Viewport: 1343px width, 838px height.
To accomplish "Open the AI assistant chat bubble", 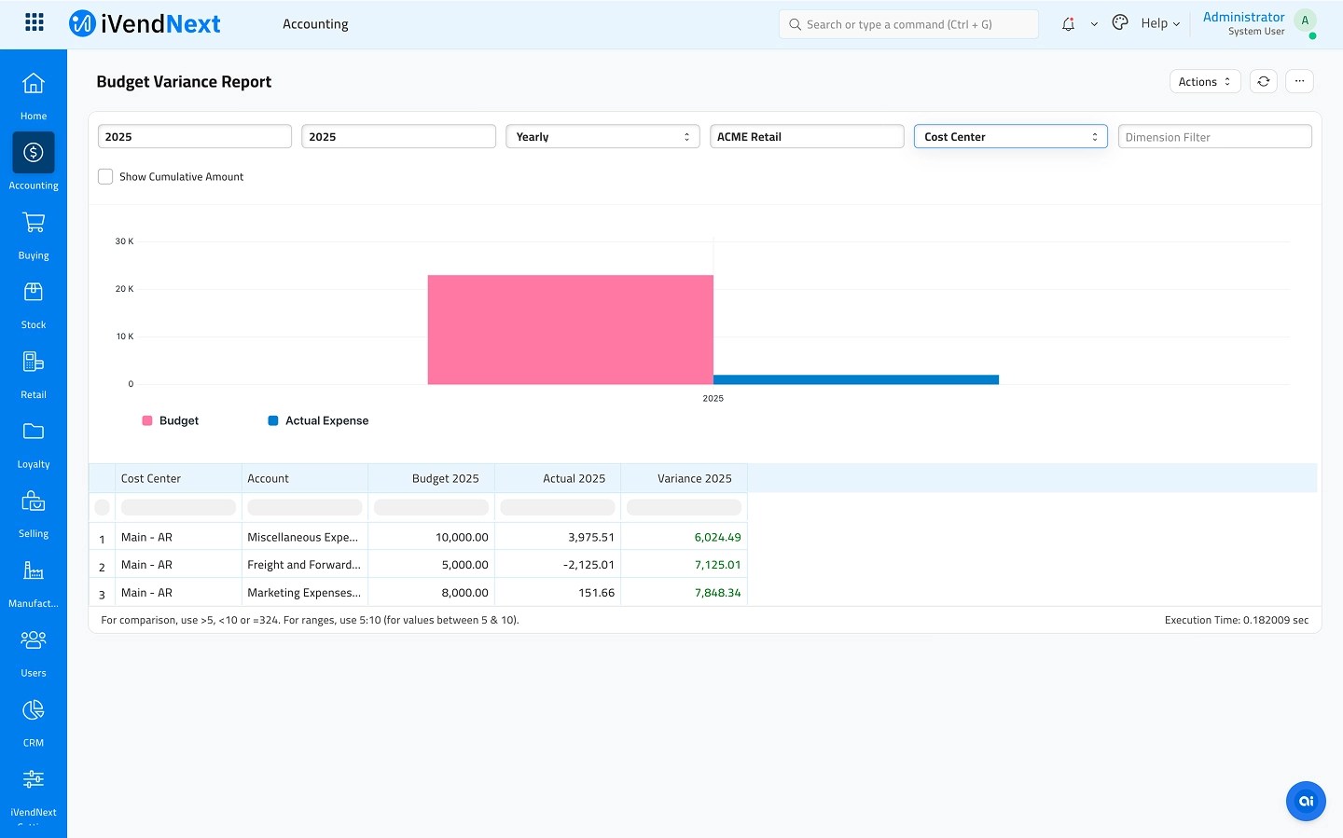I will (1306, 801).
